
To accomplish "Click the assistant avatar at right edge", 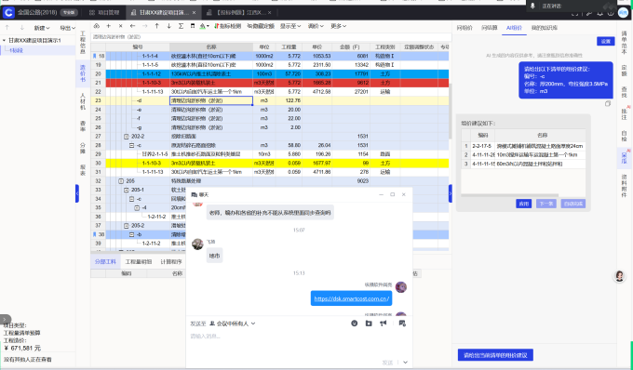I will coord(619,276).
